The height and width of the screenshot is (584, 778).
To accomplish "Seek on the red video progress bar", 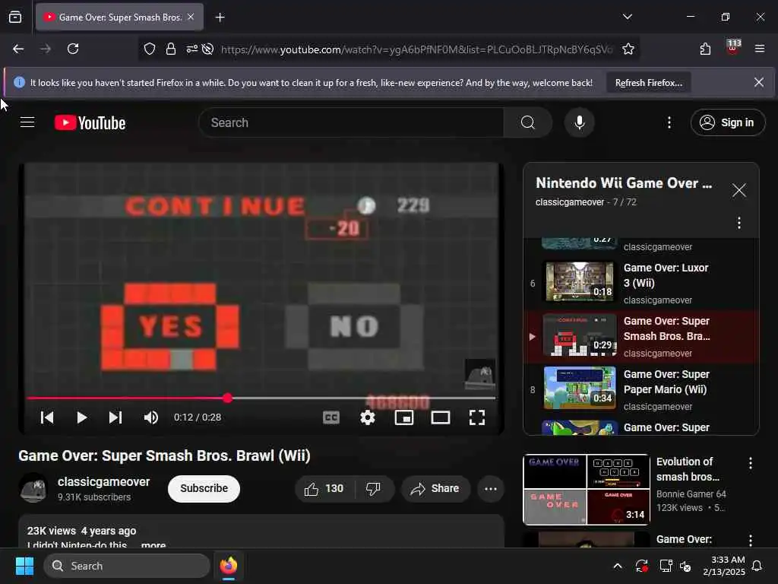I will point(261,398).
